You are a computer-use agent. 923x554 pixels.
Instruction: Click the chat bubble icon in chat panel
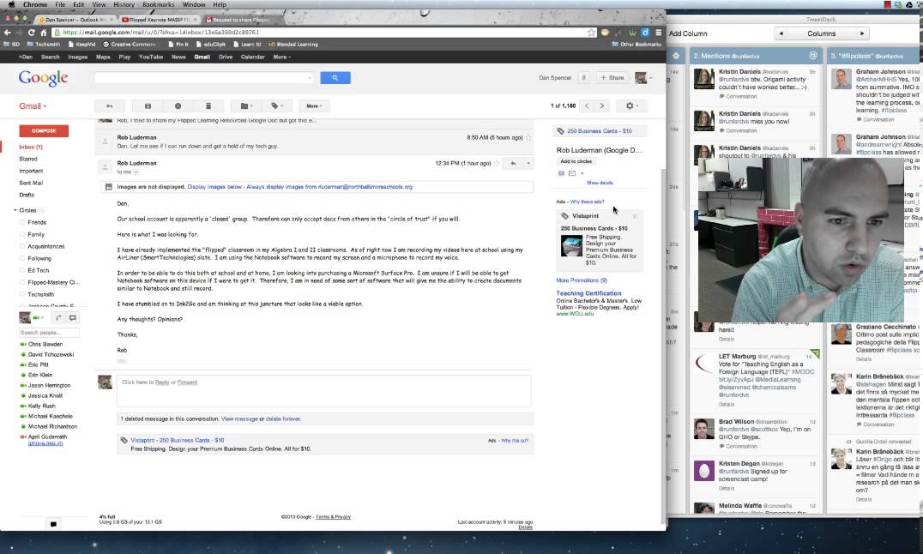coord(72,318)
